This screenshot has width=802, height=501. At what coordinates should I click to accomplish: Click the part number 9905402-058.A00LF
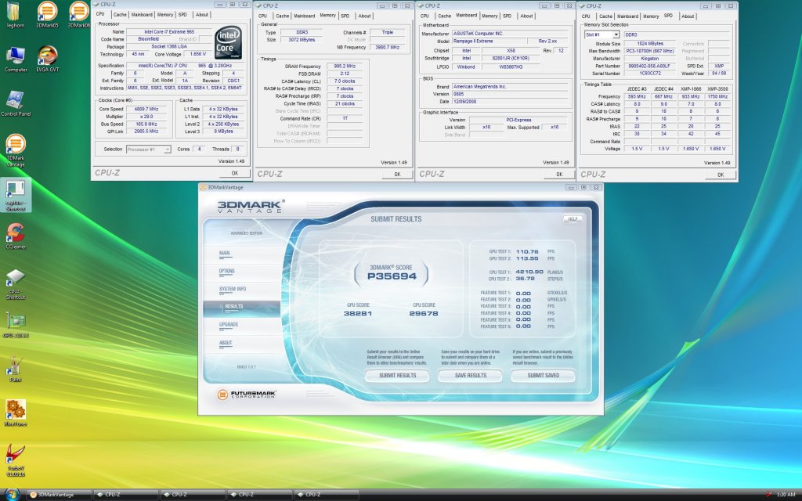(x=650, y=66)
